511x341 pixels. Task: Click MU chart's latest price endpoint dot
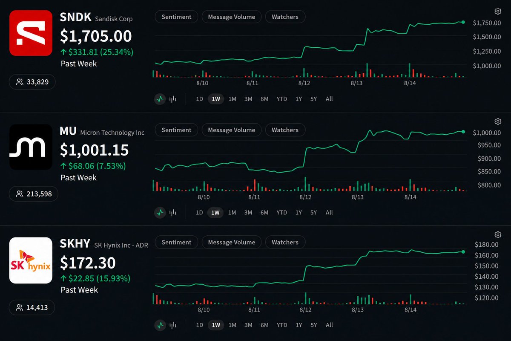tap(463, 132)
